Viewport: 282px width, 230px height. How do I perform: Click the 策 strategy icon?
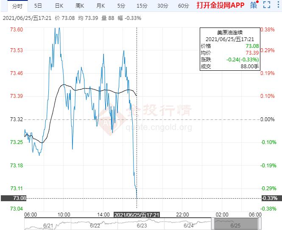point(254,6)
